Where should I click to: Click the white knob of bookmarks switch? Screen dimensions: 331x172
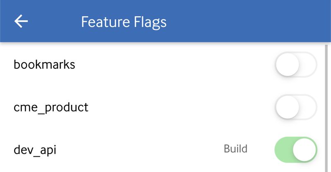(x=288, y=65)
